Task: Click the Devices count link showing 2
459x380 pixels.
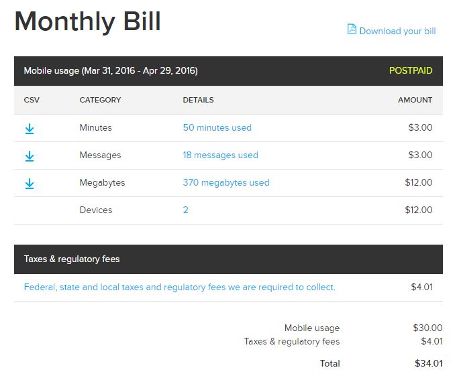Action: click(x=186, y=210)
